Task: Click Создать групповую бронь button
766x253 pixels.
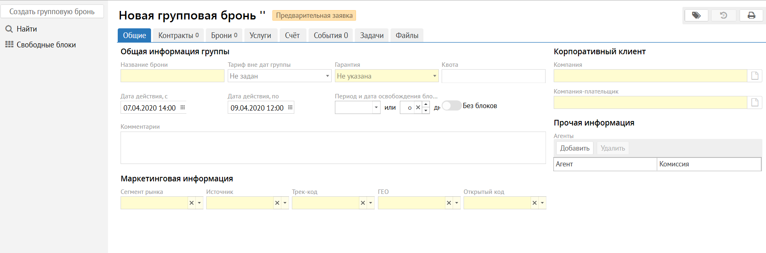Action: click(52, 12)
